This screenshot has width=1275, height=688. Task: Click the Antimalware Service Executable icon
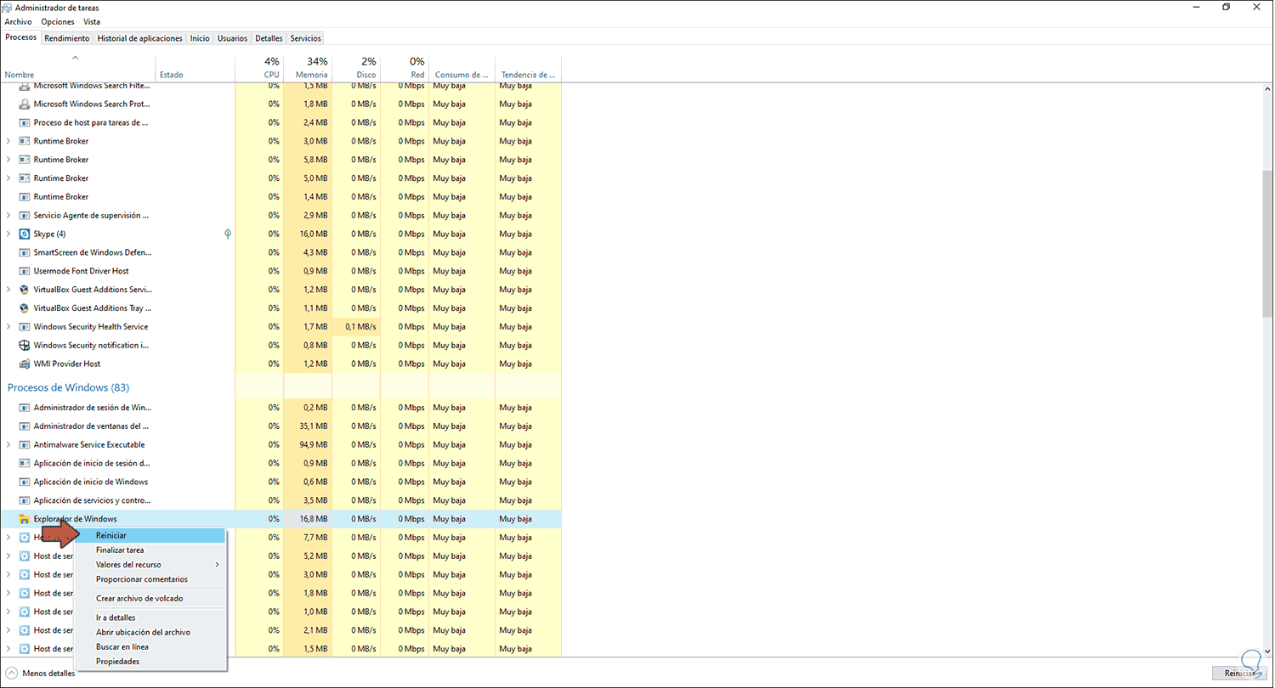coord(24,445)
